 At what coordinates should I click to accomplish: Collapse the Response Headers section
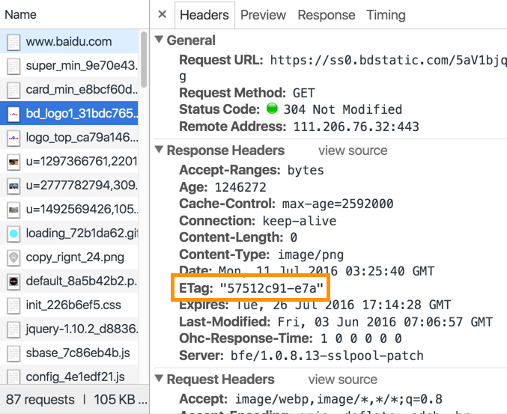coord(158,151)
